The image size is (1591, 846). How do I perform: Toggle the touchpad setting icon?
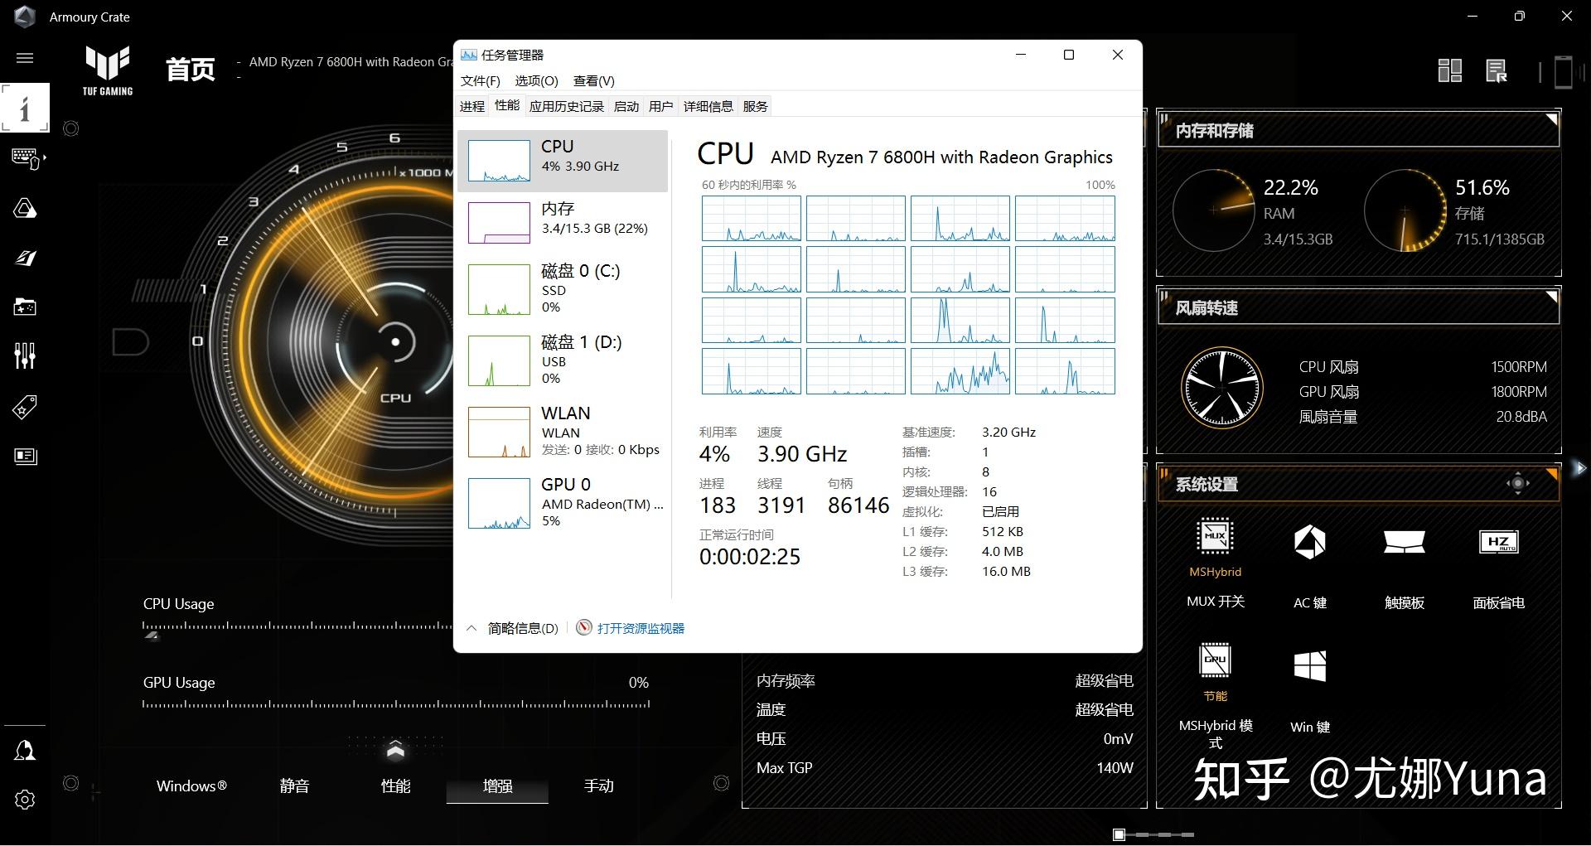1404,543
